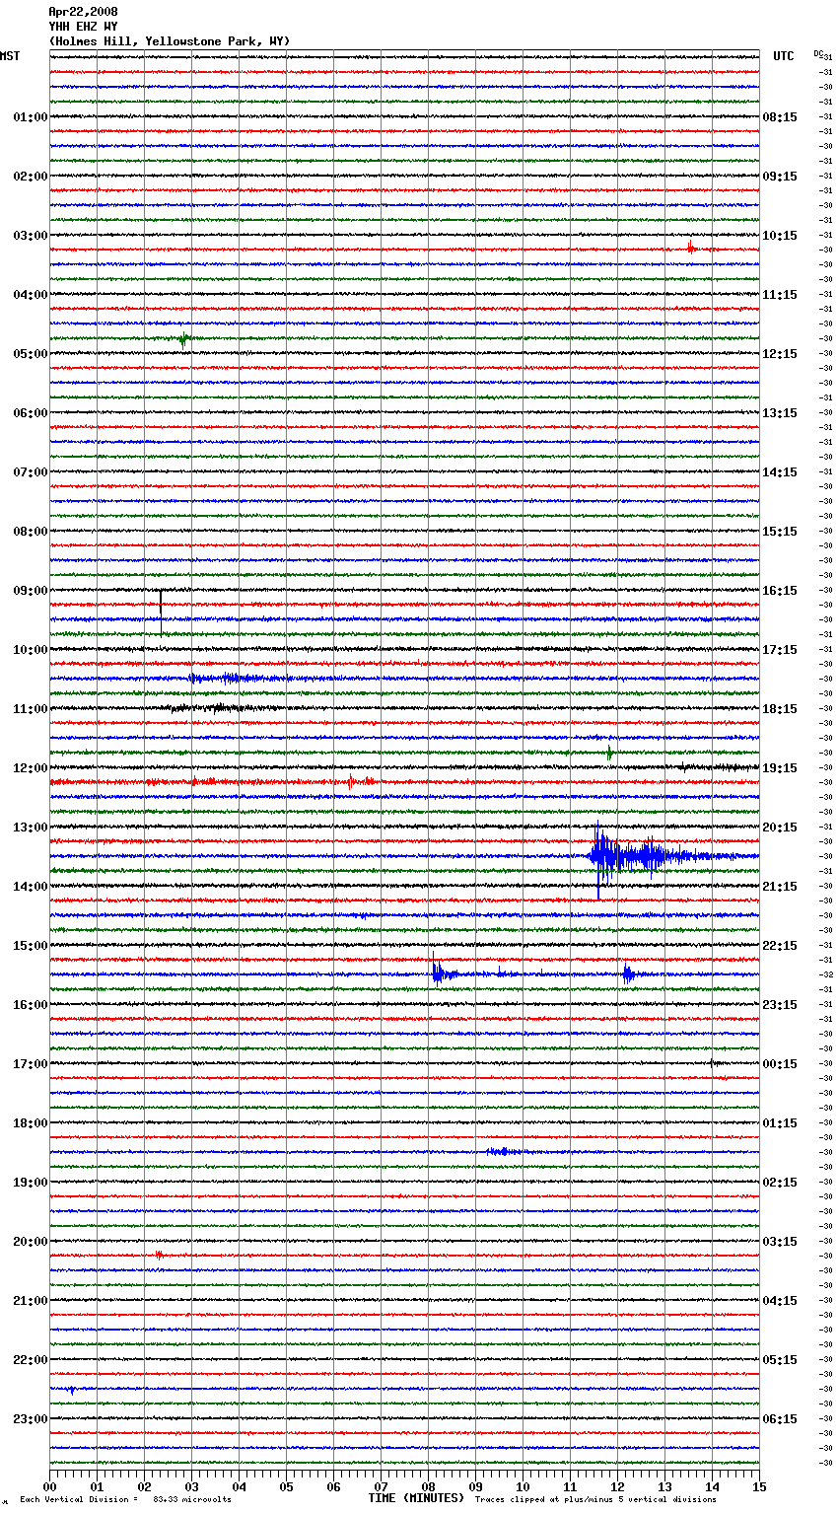Click the traces clipped footnote text

click(x=595, y=1499)
